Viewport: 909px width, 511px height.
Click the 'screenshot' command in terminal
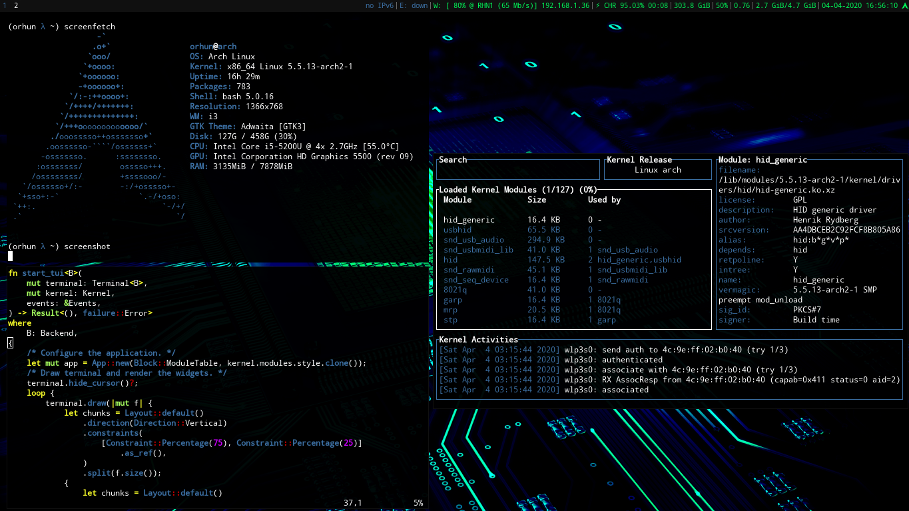87,247
